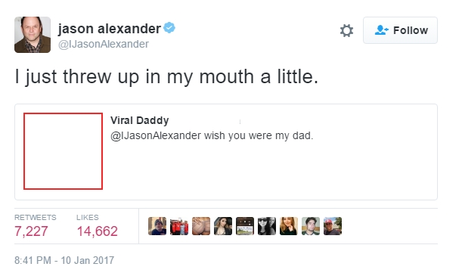
Task: Open liker avatar with red baseball cap
Action: click(x=333, y=226)
